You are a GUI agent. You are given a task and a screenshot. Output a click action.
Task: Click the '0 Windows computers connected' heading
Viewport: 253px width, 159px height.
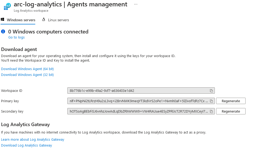[x=48, y=32]
